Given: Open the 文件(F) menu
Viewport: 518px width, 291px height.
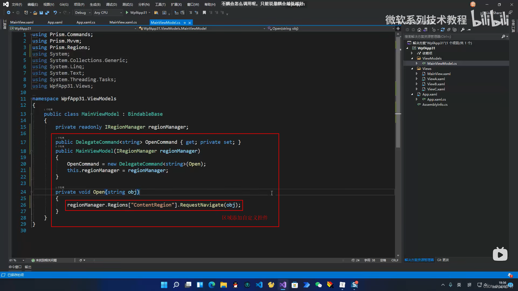Looking at the screenshot, I should click(x=17, y=4).
